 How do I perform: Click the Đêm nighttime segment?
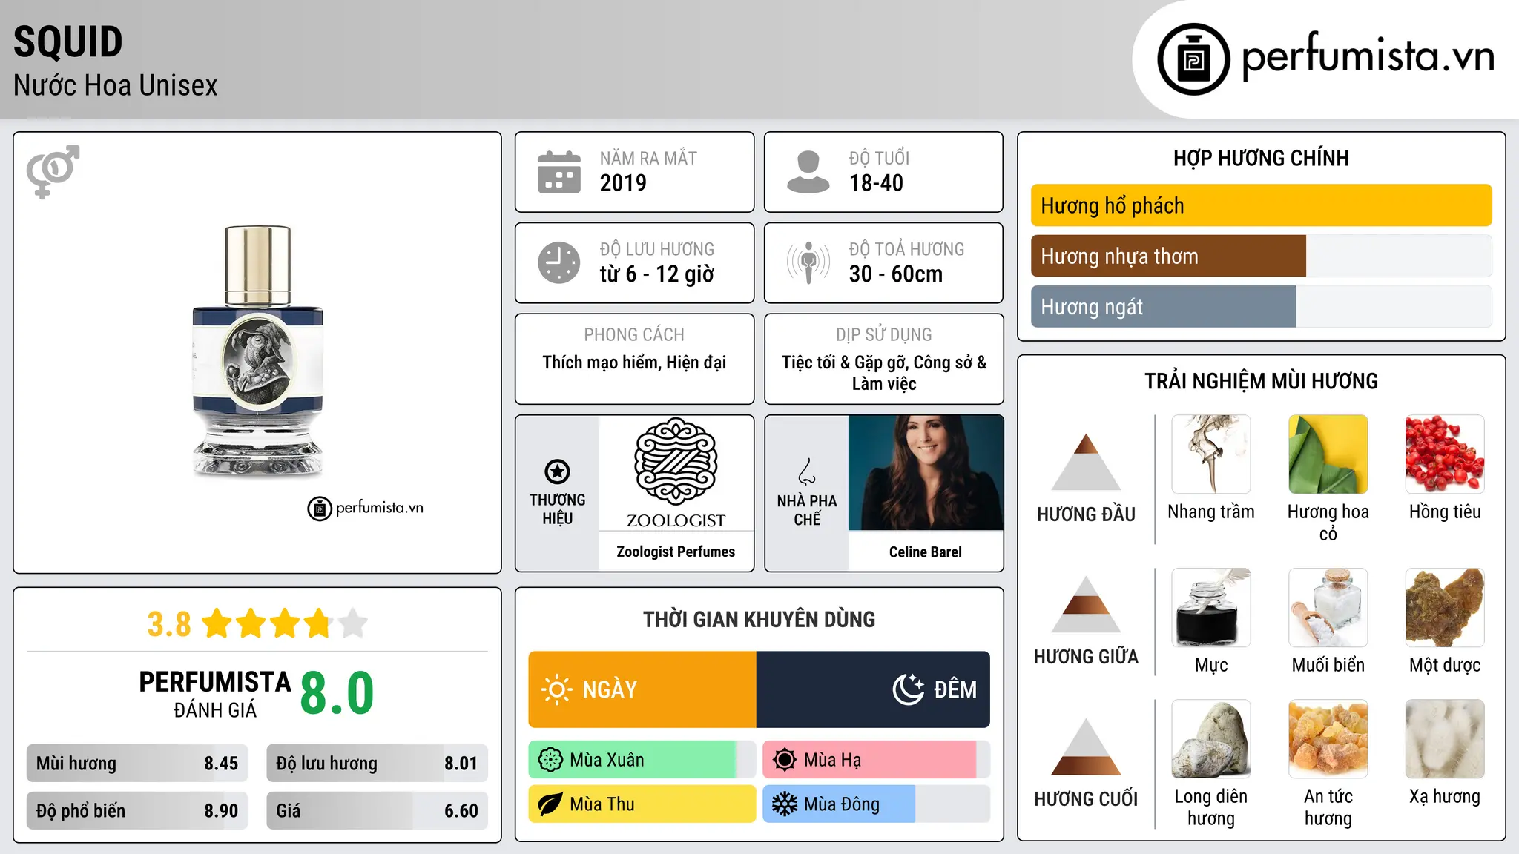[873, 689]
